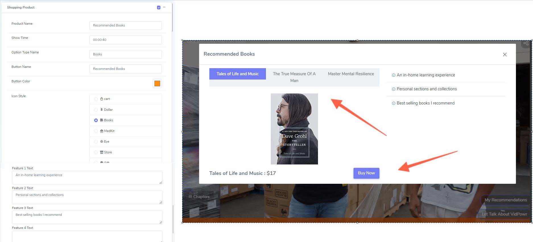Edit the Button Name field

coord(125,69)
